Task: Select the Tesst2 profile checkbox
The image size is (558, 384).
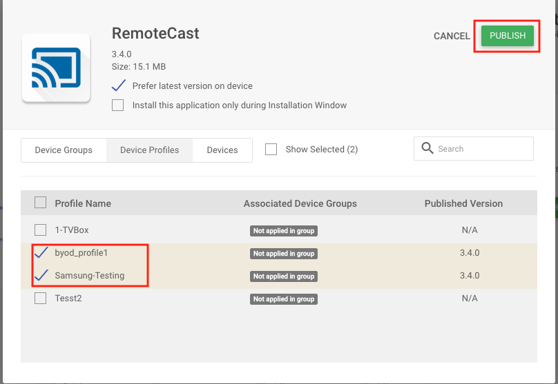Action: click(x=40, y=298)
